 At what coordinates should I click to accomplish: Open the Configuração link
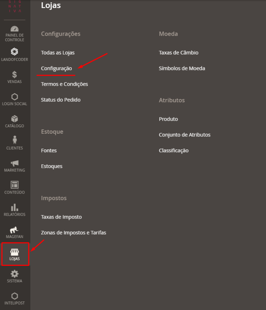56,68
